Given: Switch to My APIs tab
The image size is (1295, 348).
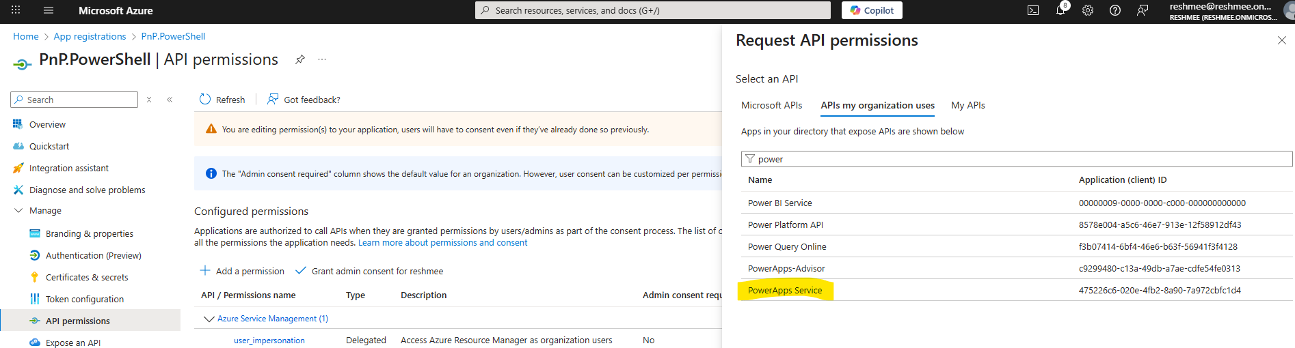Looking at the screenshot, I should coord(967,105).
